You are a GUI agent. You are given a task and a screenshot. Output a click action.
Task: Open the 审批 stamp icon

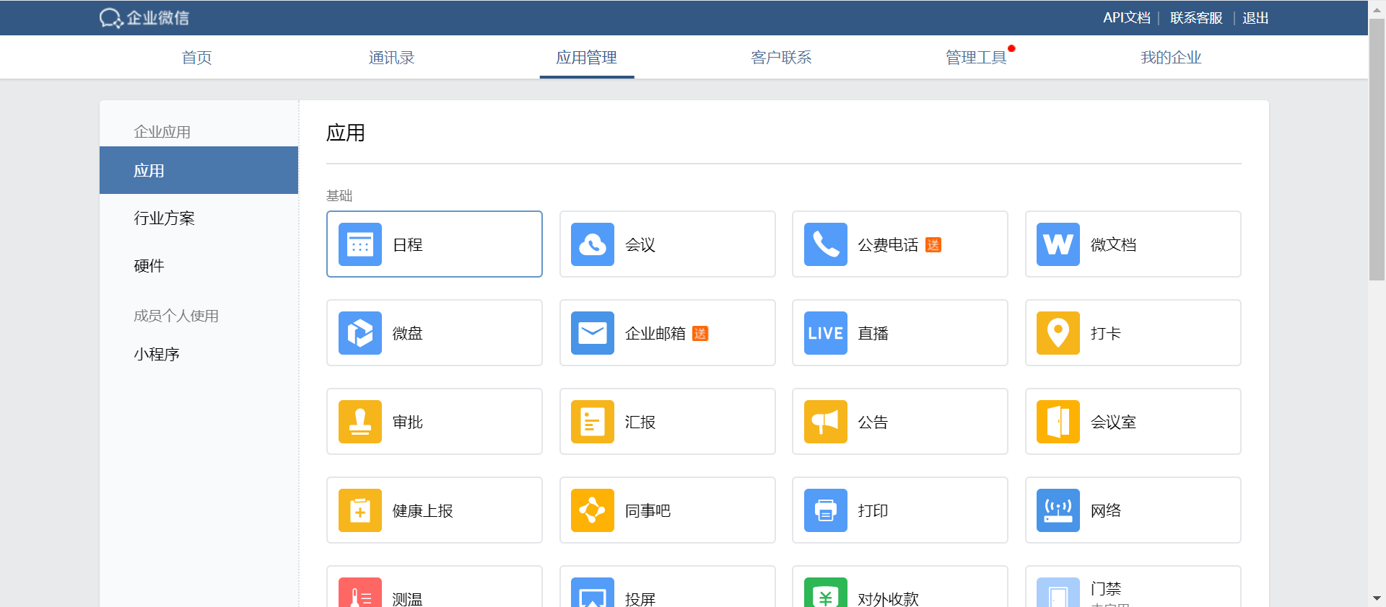pyautogui.click(x=359, y=422)
